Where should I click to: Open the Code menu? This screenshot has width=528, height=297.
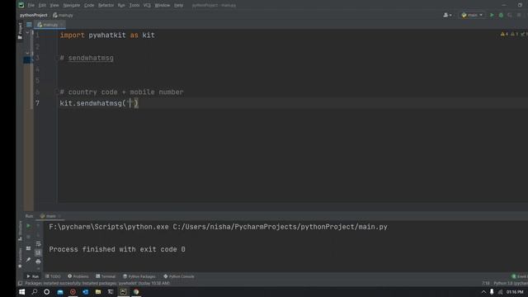click(x=89, y=5)
